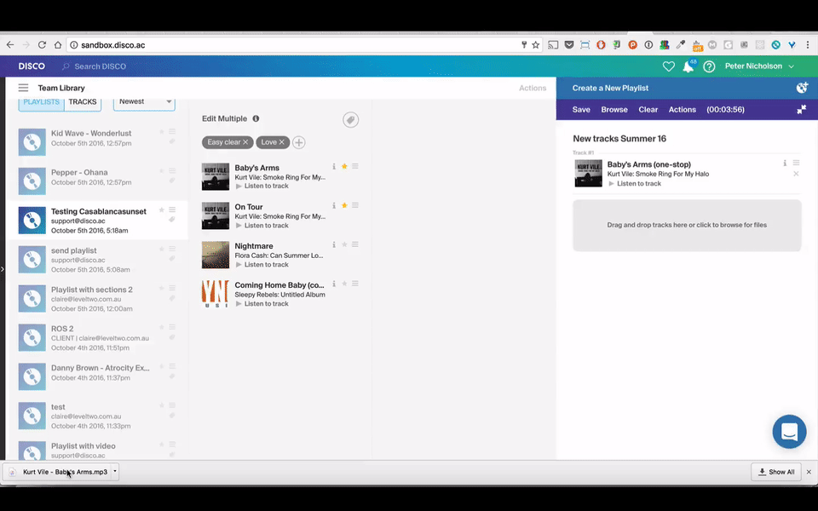Open the hamburger menu beside Team Library
This screenshot has height=511, width=818.
click(23, 88)
